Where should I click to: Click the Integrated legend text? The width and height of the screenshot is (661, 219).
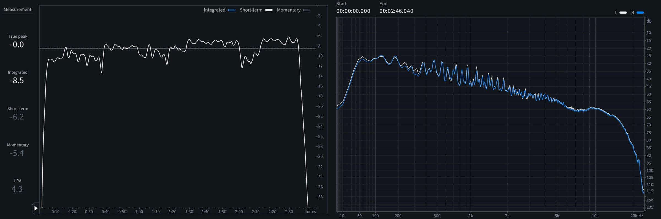tap(215, 10)
